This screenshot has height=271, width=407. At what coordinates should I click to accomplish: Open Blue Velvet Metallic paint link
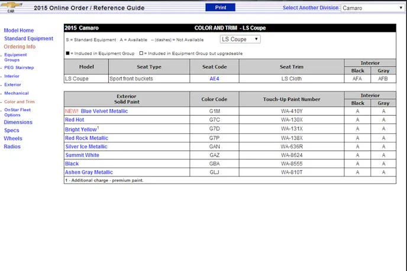pos(104,111)
